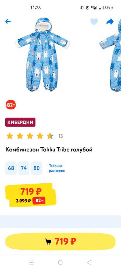
Task: Add product to favorites with heart icon
Action: [94, 22]
